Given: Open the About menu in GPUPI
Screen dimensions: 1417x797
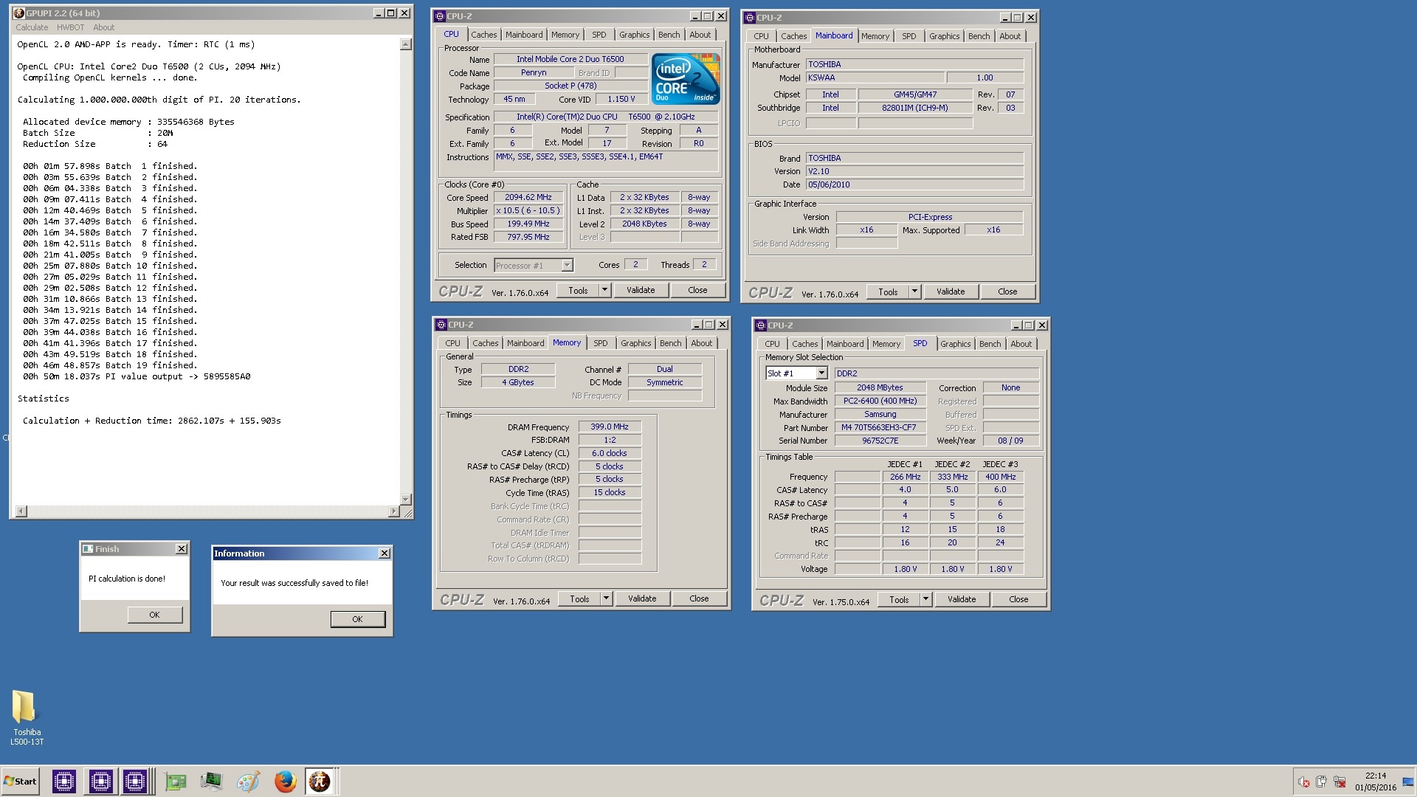Looking at the screenshot, I should [x=103, y=27].
